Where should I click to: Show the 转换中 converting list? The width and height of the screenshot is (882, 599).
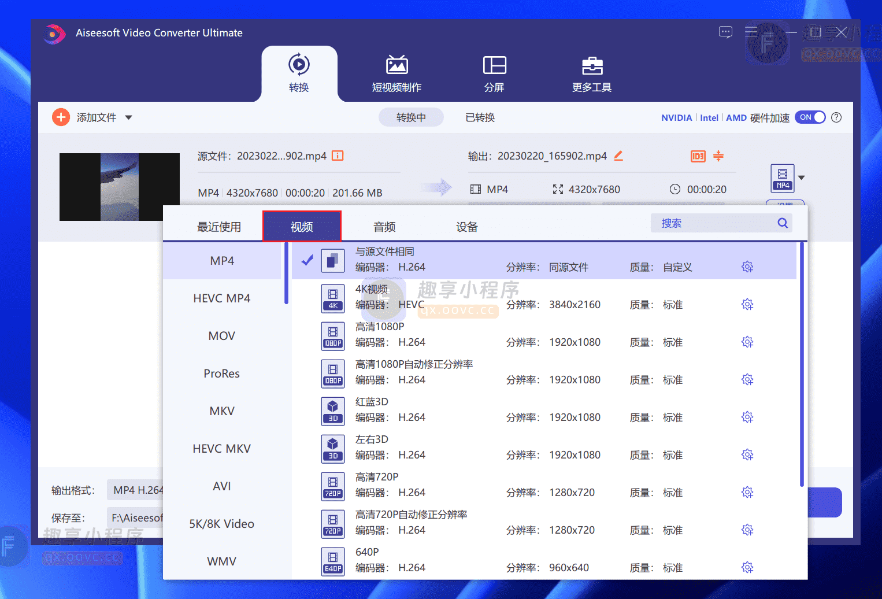(x=411, y=117)
